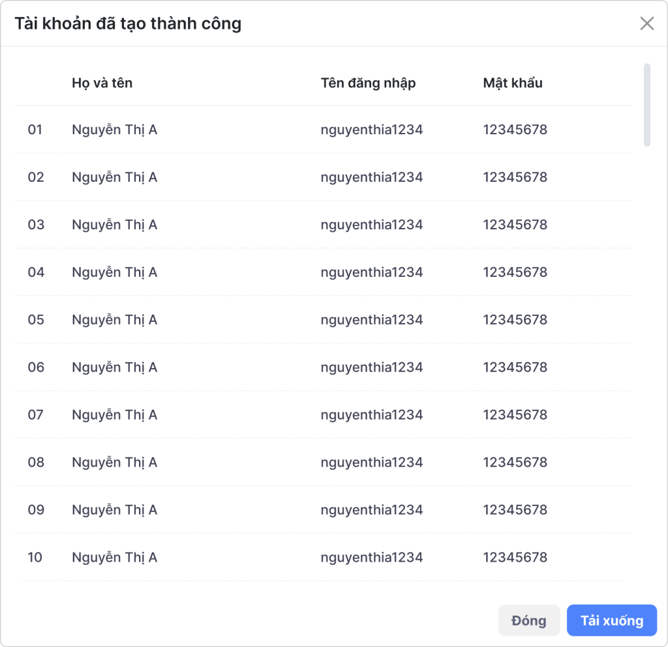Click the password in row 03
Image resolution: width=668 pixels, height=647 pixels.
[x=515, y=225]
